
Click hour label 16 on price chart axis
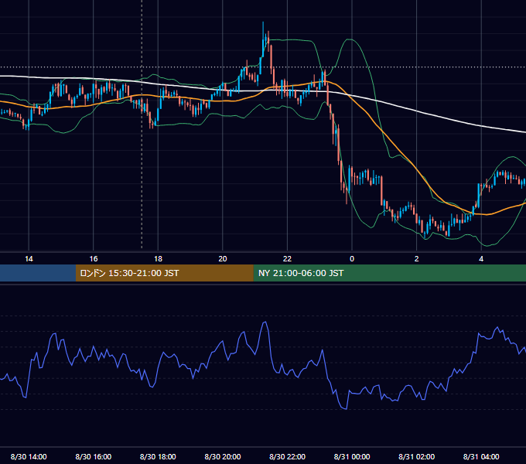(94, 259)
